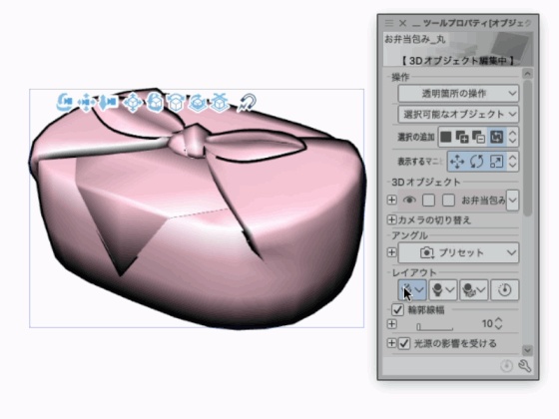
Task: Toggle the magnet snap icon above model
Action: [248, 103]
